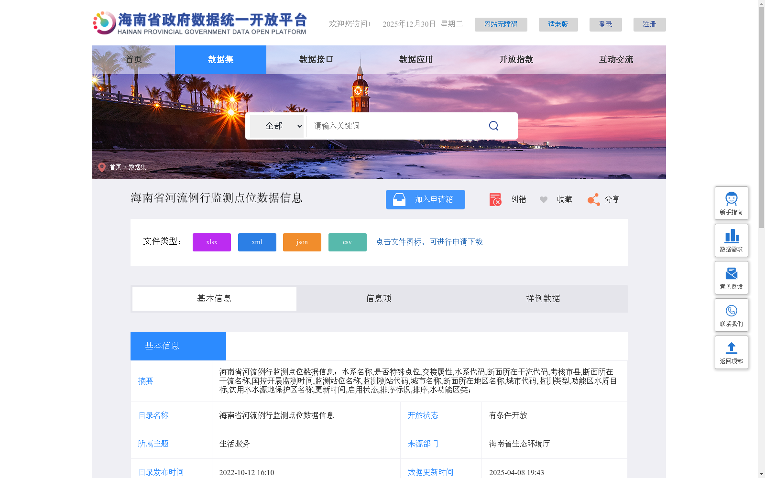The image size is (765, 478).
Task: Click the 登录 login button
Action: (606, 24)
